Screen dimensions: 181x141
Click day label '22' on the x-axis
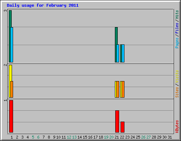122,137
